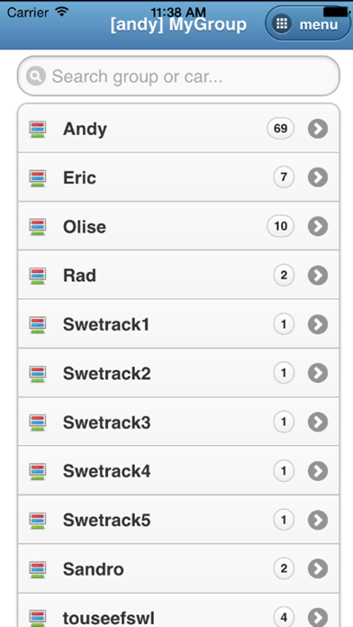This screenshot has height=627, width=353.
Task: Click the group icon beside Sandro
Action: [x=38, y=569]
